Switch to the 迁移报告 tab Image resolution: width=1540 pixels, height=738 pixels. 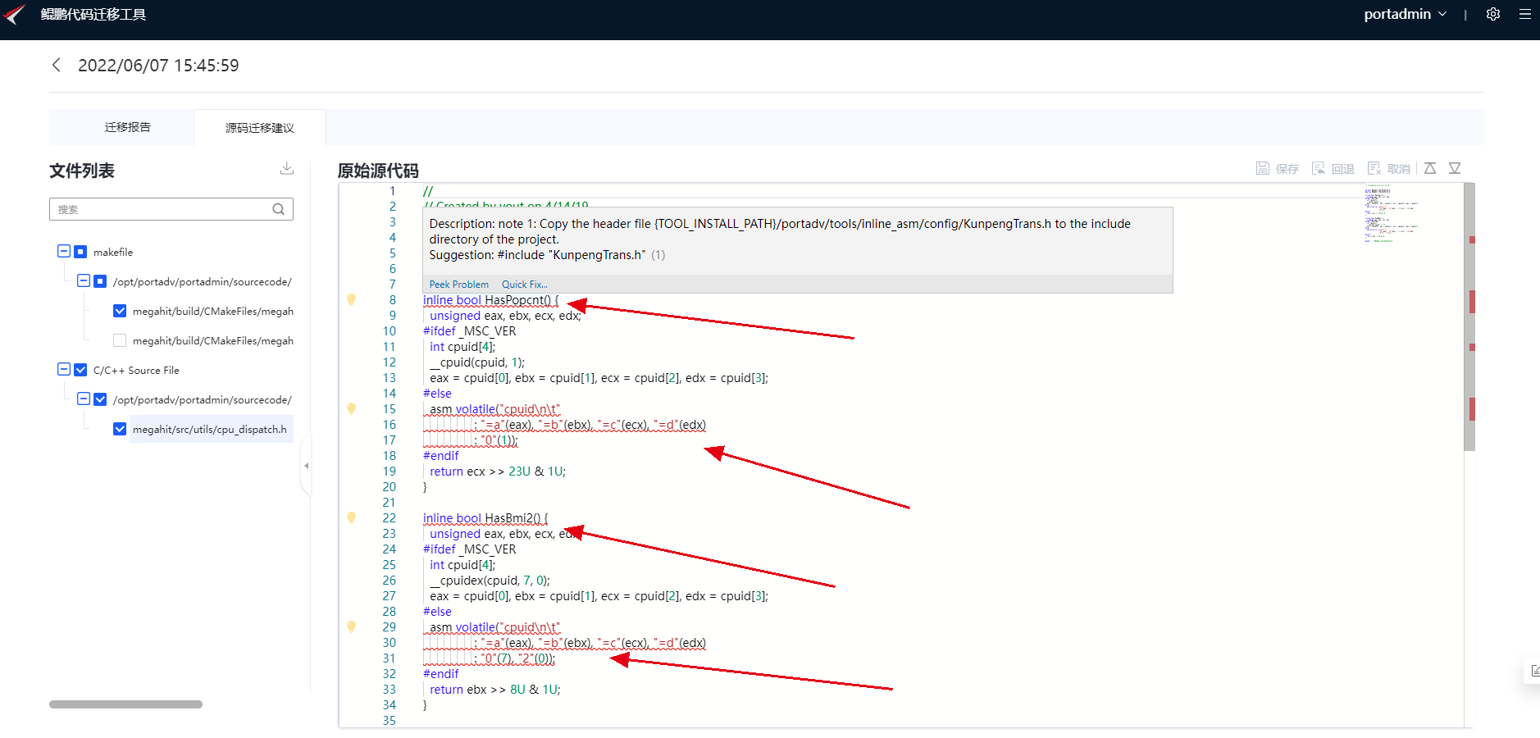128,127
